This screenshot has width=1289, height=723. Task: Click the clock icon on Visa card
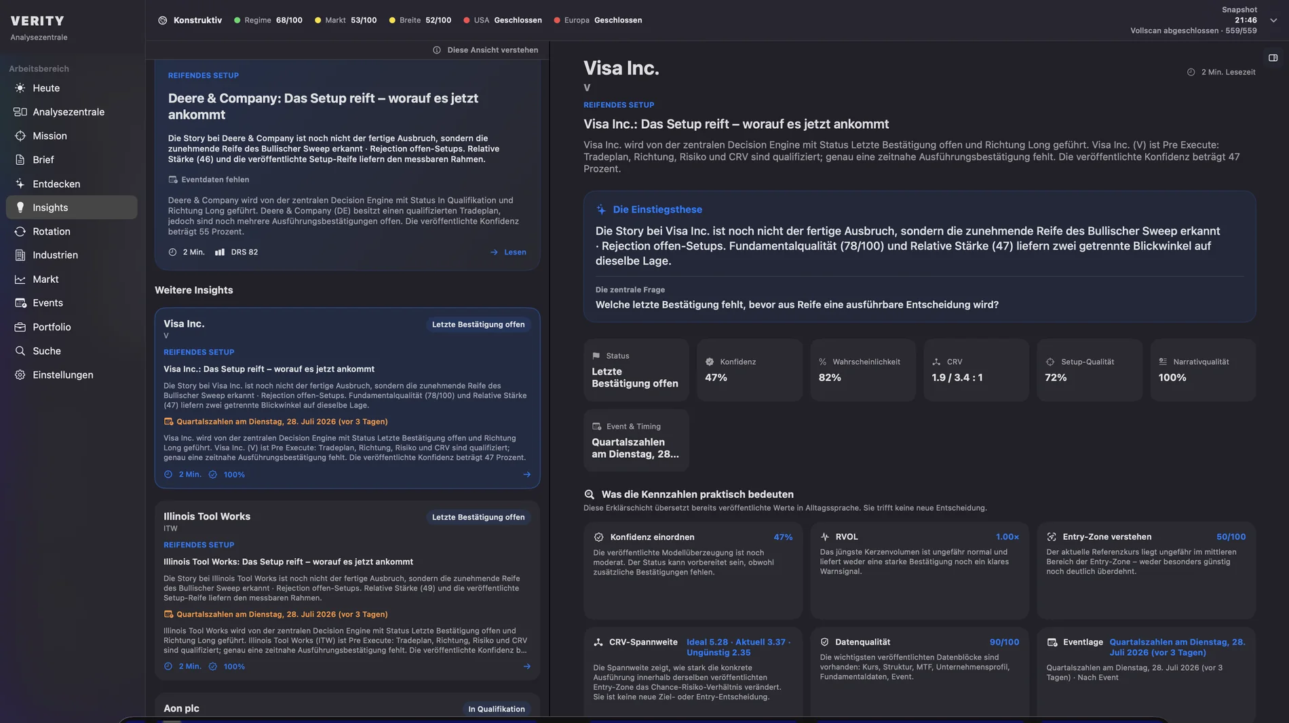point(168,475)
